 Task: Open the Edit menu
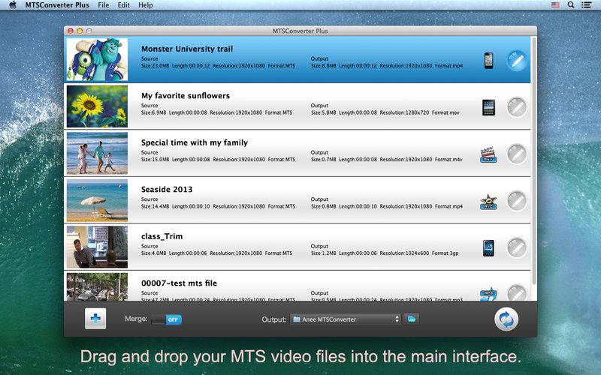coord(123,5)
